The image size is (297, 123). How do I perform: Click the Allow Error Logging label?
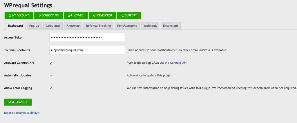tap(18, 88)
